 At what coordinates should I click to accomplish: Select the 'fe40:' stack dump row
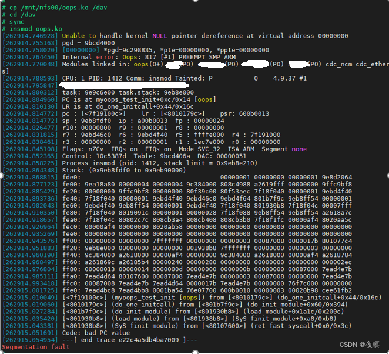(177, 199)
